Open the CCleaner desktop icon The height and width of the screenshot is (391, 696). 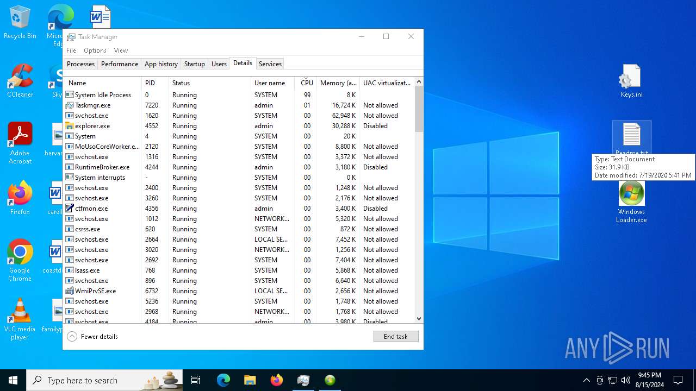coord(20,80)
